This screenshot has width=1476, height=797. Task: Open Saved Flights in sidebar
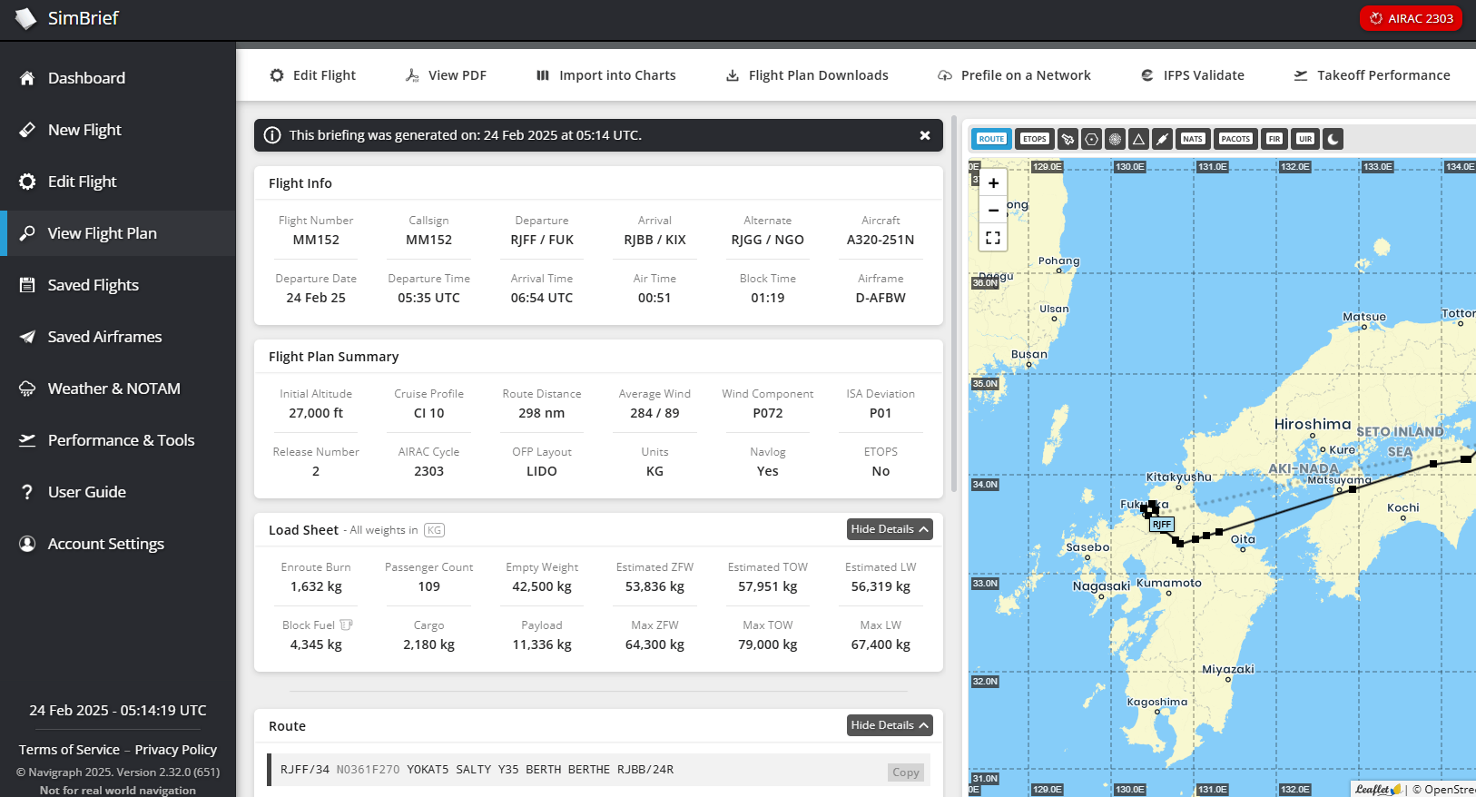(x=118, y=285)
